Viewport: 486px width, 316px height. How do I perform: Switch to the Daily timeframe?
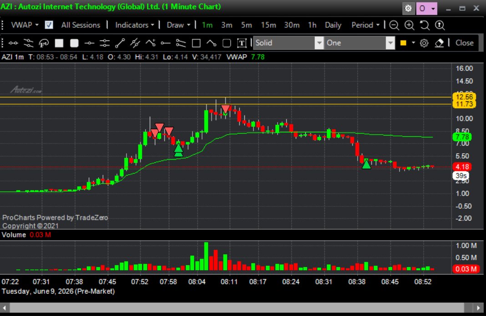coord(333,25)
